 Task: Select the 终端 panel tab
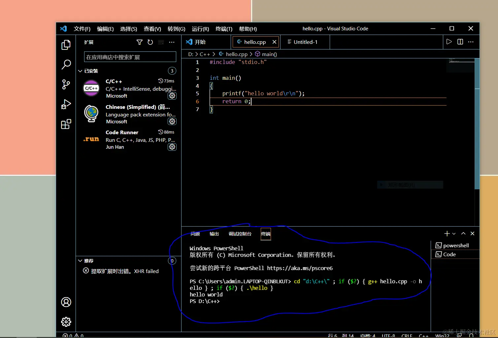click(x=266, y=234)
